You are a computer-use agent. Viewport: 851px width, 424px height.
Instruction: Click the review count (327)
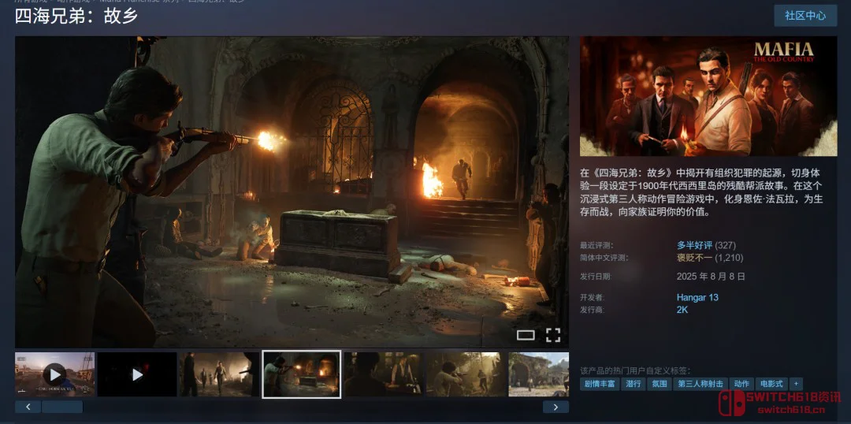[x=726, y=245]
